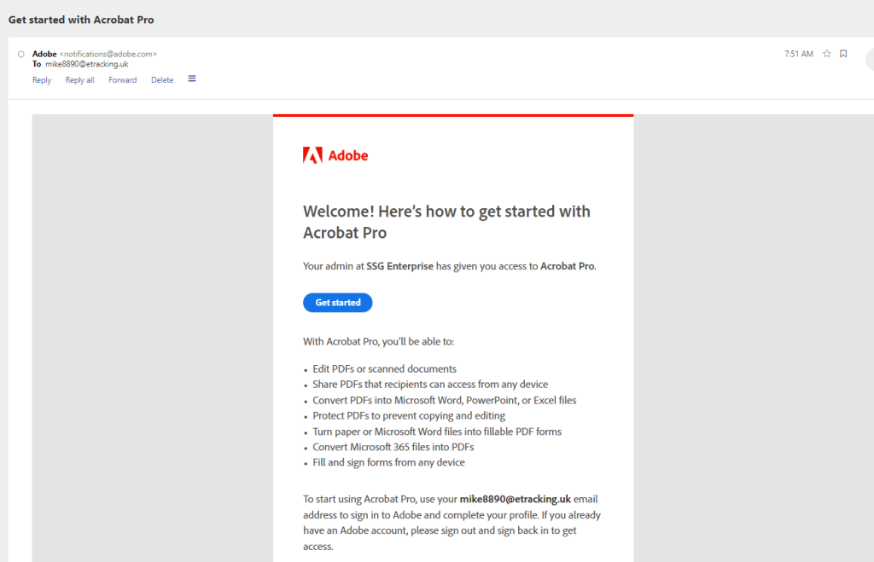874x562 pixels.
Task: Click the sender name Adobe
Action: [44, 54]
